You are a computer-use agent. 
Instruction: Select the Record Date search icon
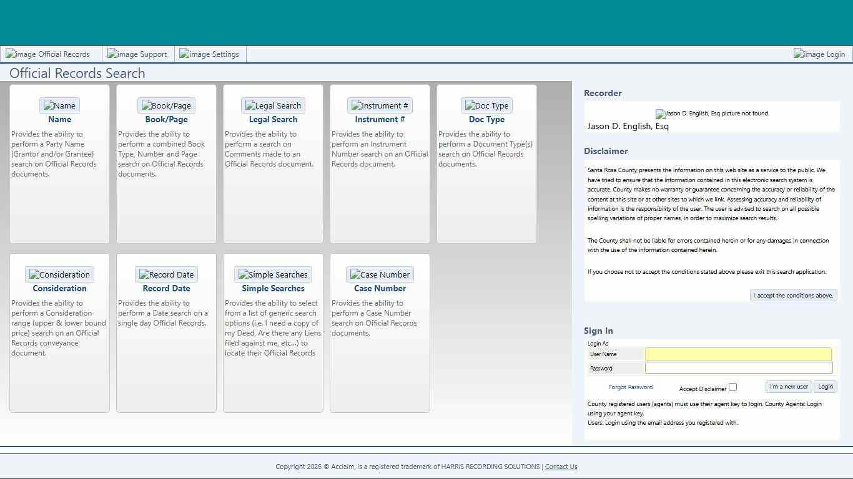166,274
